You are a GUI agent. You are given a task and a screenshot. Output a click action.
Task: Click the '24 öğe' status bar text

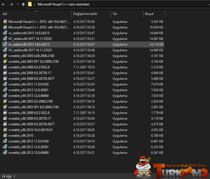(x=7, y=176)
